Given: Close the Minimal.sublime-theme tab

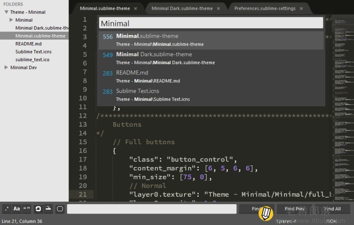Looking at the screenshot, I should click(x=135, y=8).
